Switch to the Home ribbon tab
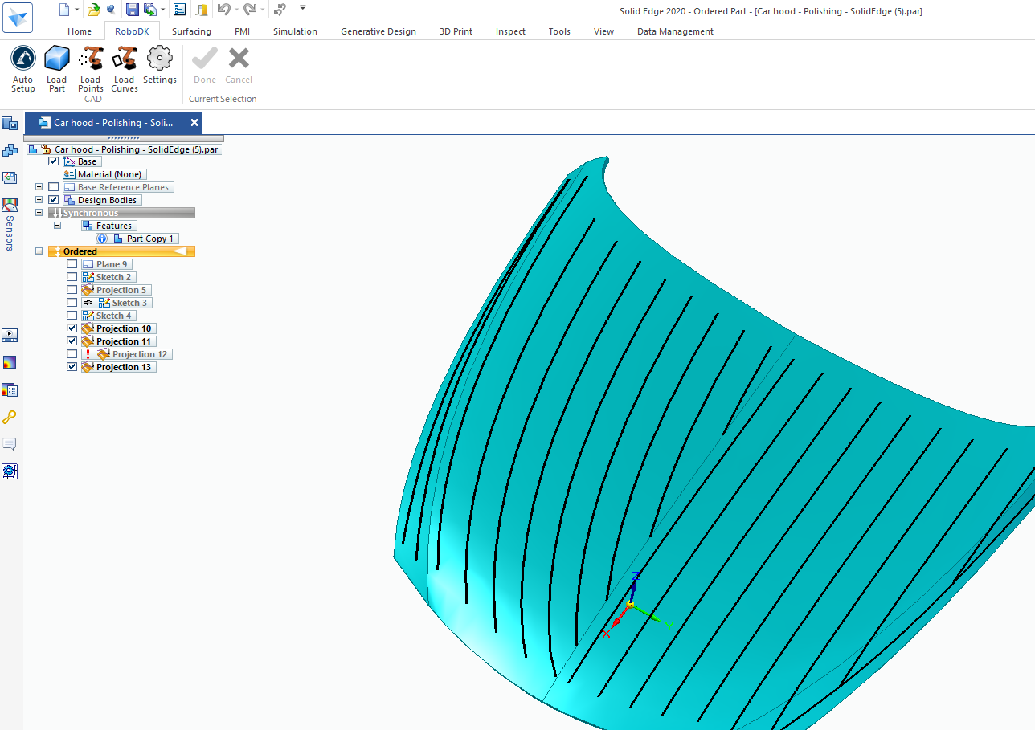 (80, 31)
